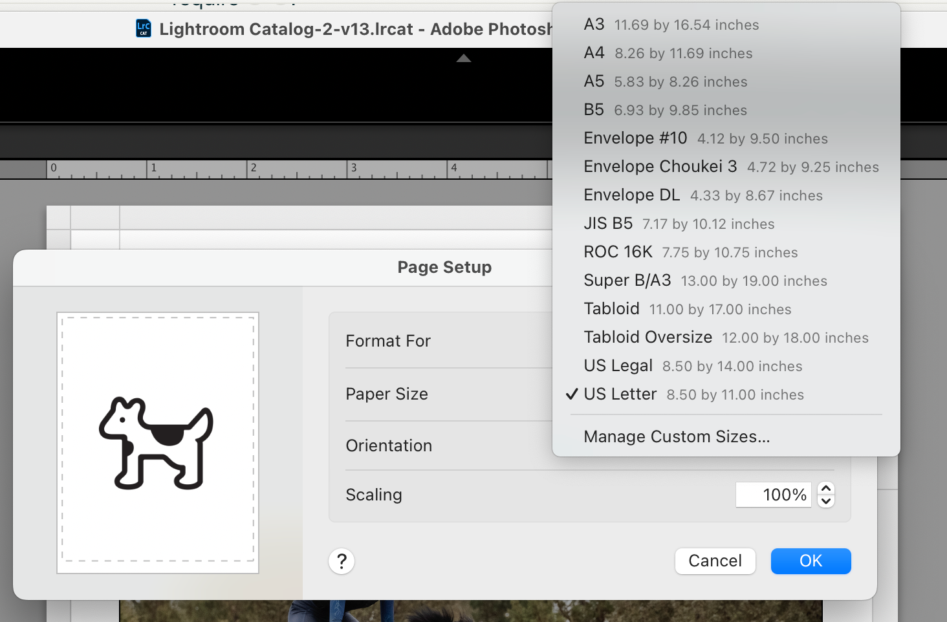947x622 pixels.
Task: Confirm page setup with OK
Action: click(811, 561)
